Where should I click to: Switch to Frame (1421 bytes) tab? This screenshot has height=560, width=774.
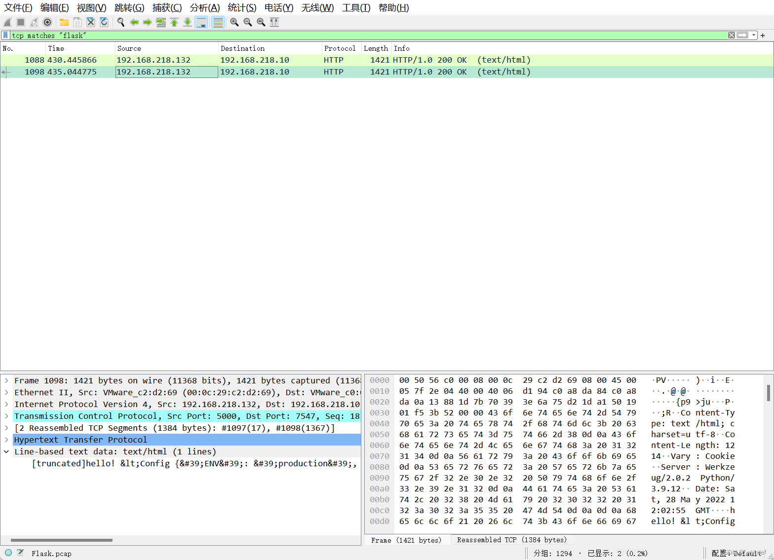[x=407, y=540]
